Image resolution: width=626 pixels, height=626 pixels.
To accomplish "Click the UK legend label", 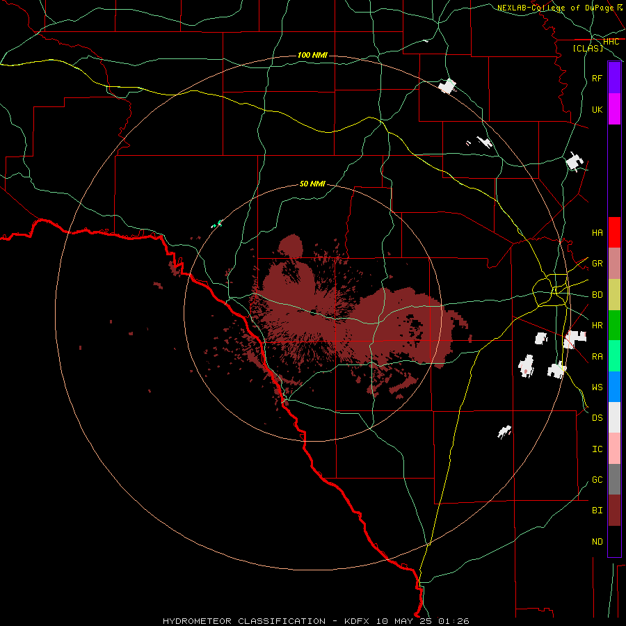I will (x=597, y=109).
